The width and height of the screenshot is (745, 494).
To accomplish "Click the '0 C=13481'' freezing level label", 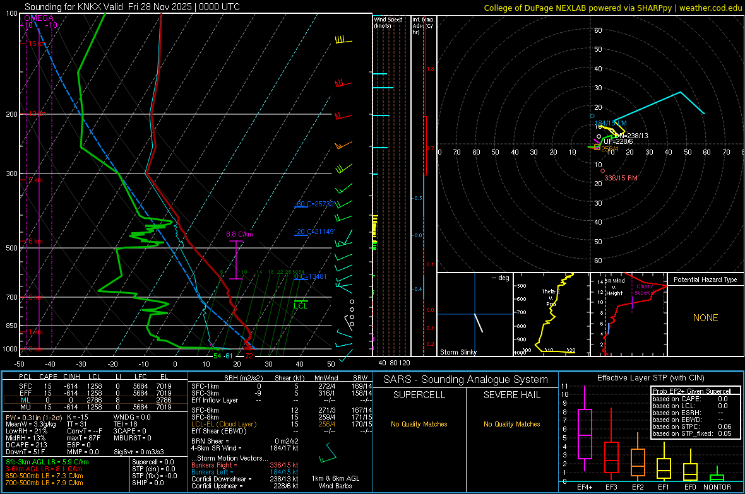I will pyautogui.click(x=311, y=276).
